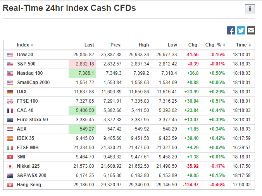Image resolution: width=262 pixels, height=196 pixels.
Task: Open the CAC 40 index link
Action: click(26, 110)
